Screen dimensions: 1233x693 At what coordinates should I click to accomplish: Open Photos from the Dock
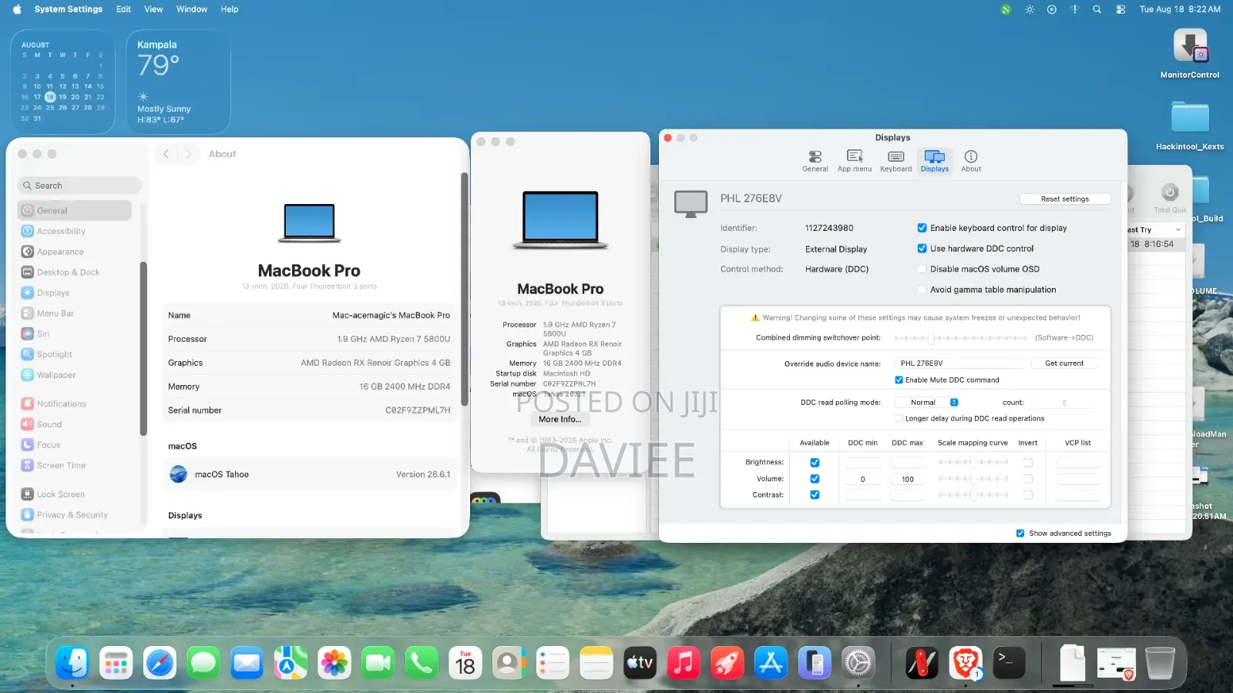tap(334, 663)
